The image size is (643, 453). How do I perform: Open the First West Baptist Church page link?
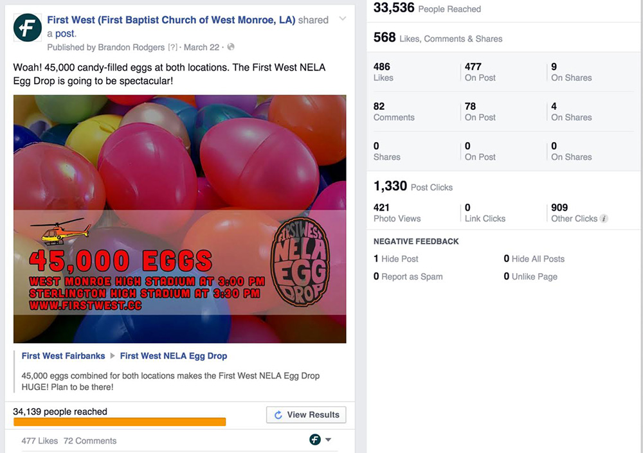(171, 20)
